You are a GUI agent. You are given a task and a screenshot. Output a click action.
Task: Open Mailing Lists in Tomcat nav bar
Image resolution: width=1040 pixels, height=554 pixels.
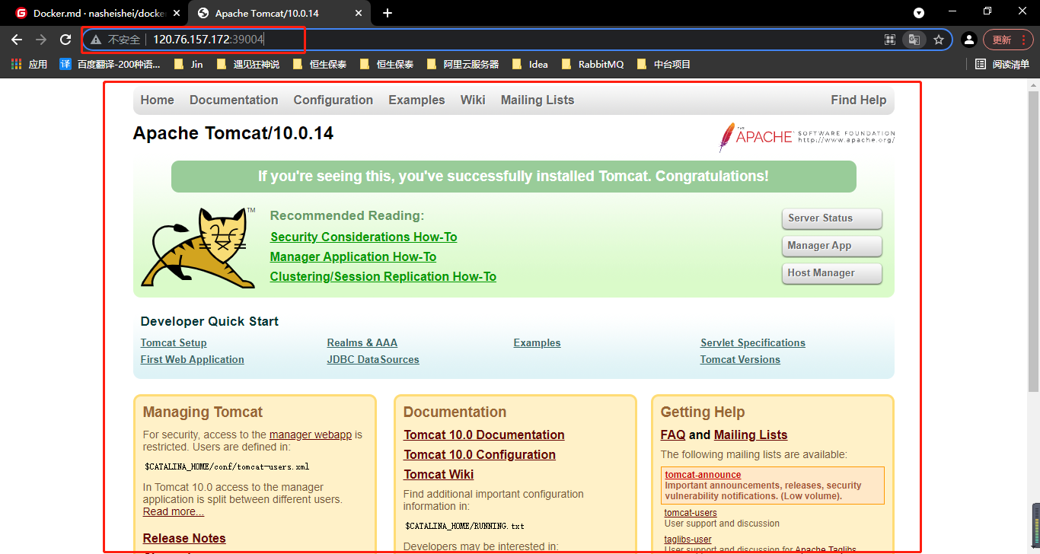[538, 100]
